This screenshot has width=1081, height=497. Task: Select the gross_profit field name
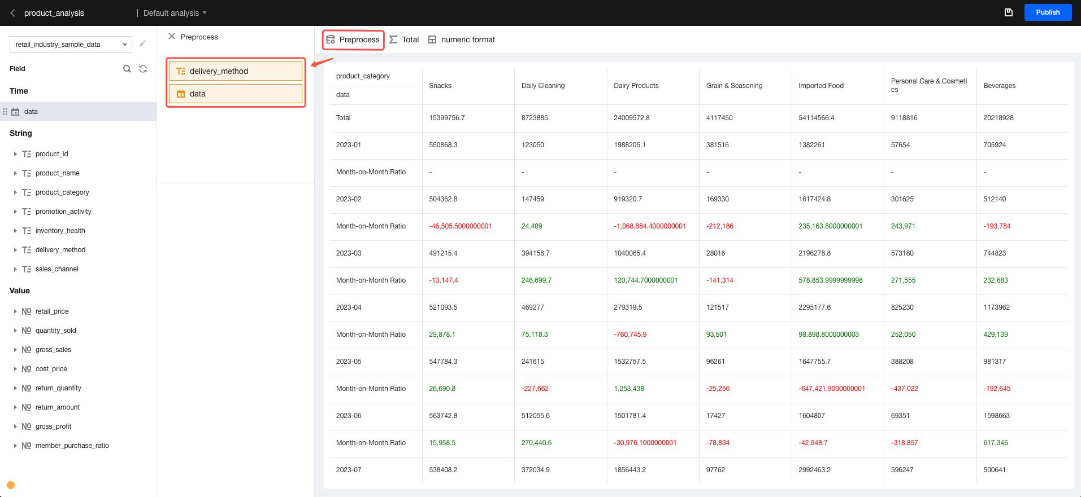point(53,426)
